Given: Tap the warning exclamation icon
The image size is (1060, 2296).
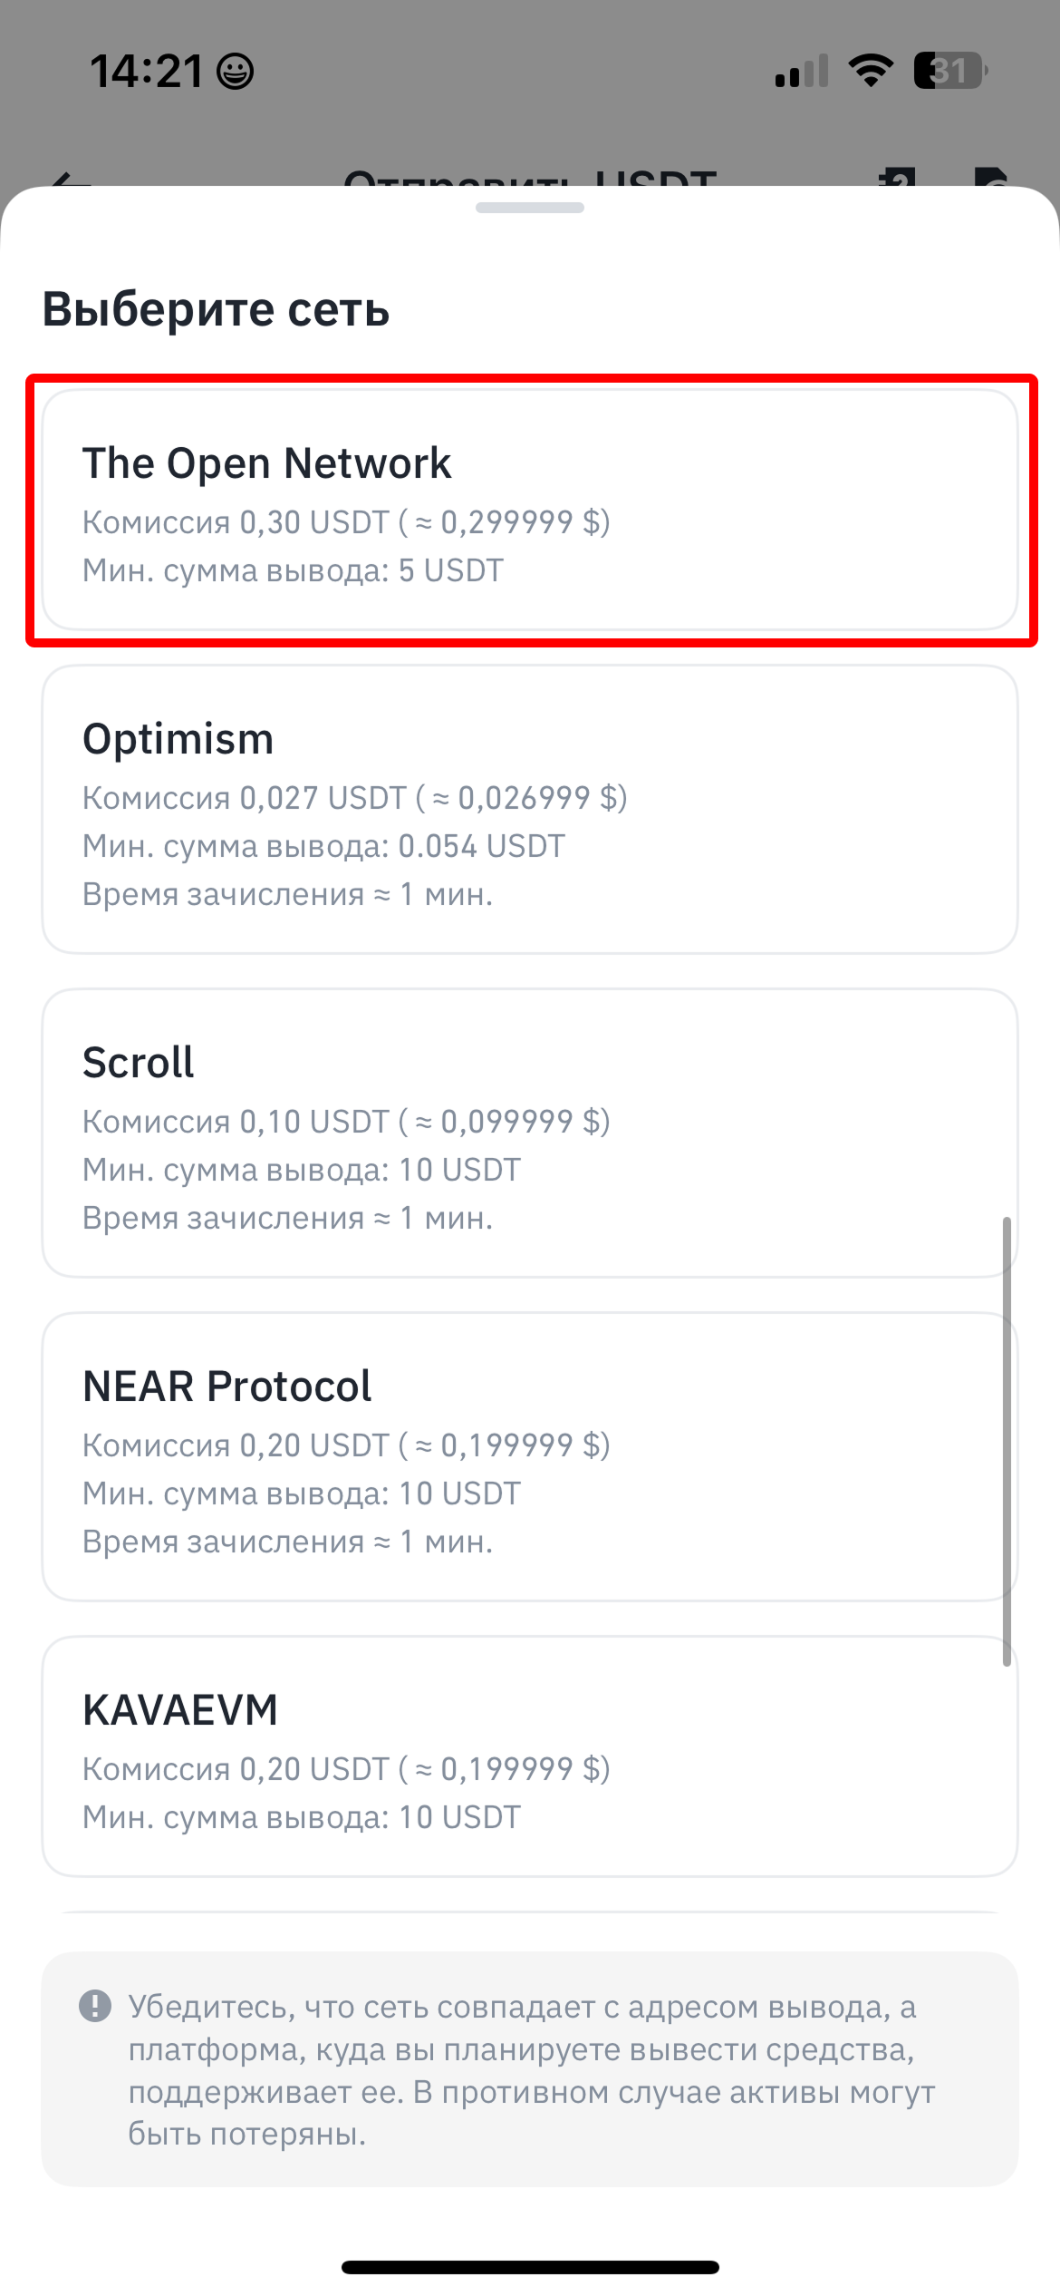Looking at the screenshot, I should pos(95,2006).
